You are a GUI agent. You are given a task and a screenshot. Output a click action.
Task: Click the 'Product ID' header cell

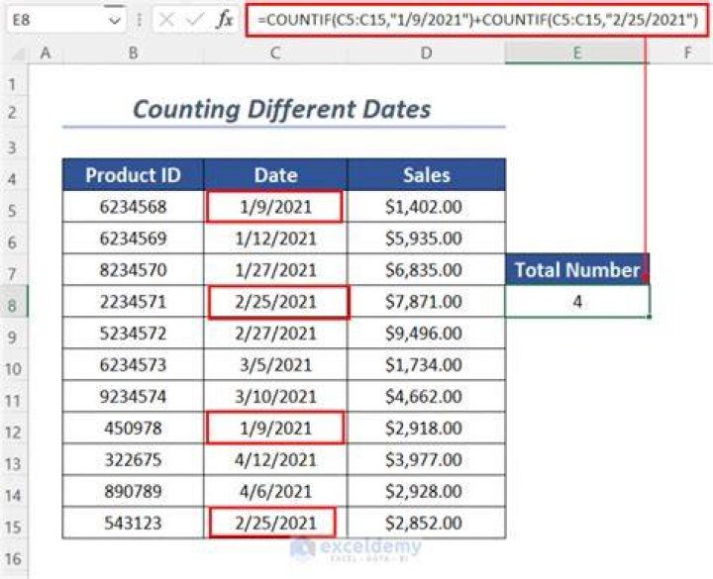[134, 175]
